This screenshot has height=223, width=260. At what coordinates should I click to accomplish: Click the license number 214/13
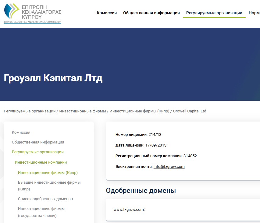[155, 135]
